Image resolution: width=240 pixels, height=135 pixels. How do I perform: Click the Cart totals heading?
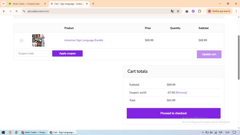pos(138,71)
